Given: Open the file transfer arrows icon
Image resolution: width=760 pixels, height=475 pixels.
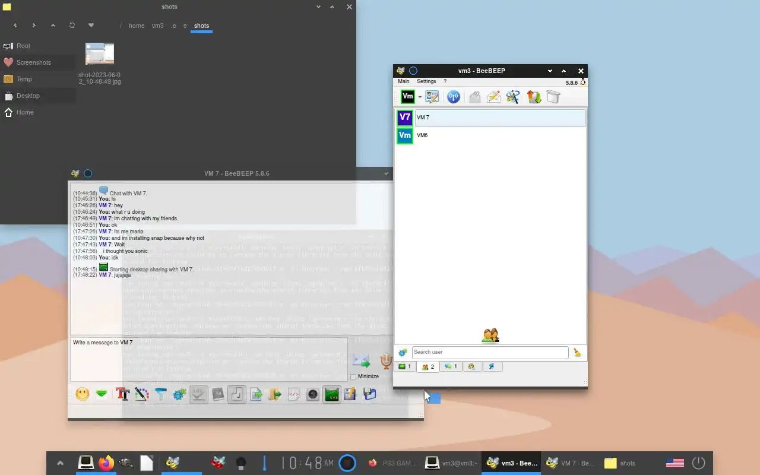Looking at the screenshot, I should click(534, 97).
